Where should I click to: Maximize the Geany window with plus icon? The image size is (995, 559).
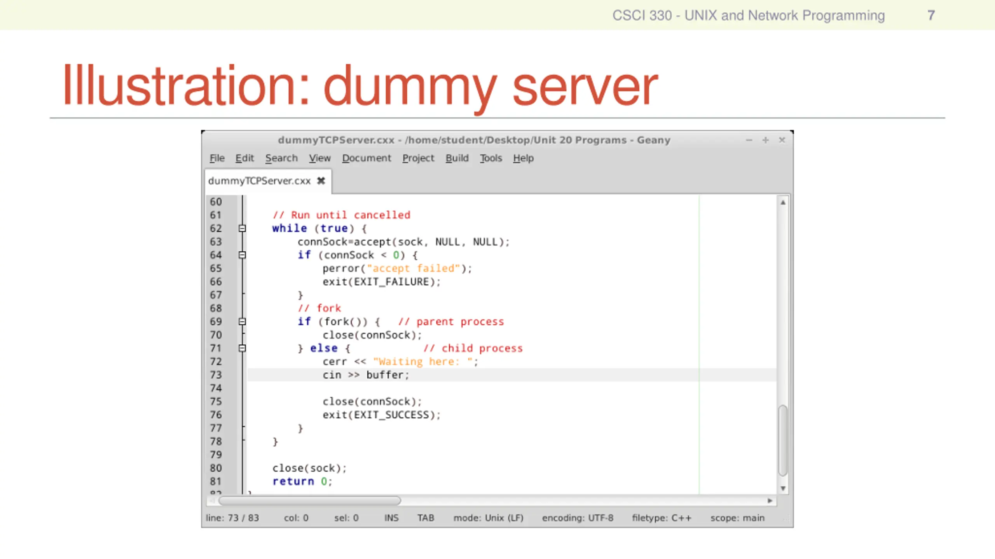tap(765, 140)
